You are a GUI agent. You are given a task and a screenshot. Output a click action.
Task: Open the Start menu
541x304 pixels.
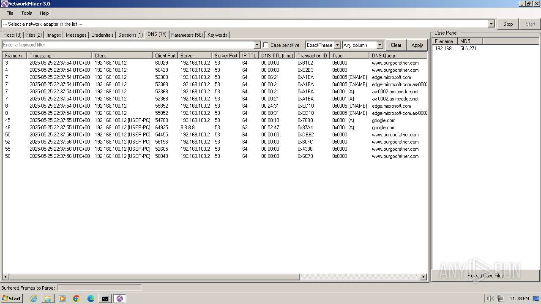[12, 299]
